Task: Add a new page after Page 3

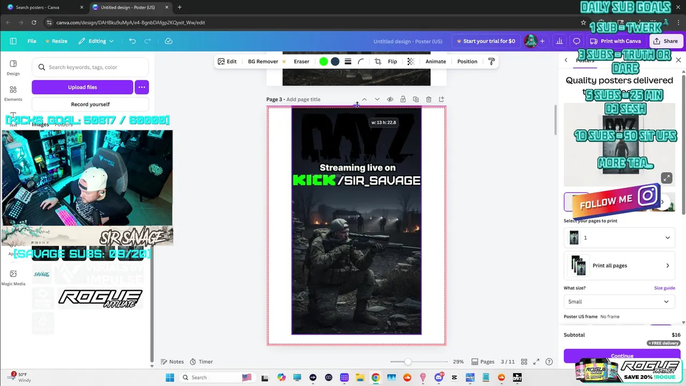Action: pos(442,99)
